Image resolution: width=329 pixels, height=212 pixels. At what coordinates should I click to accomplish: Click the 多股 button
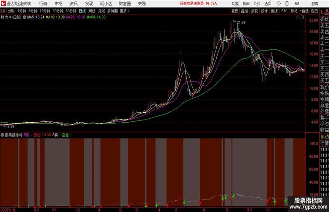click(x=254, y=11)
